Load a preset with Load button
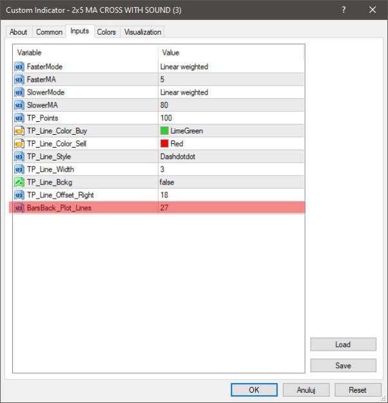 click(x=343, y=344)
